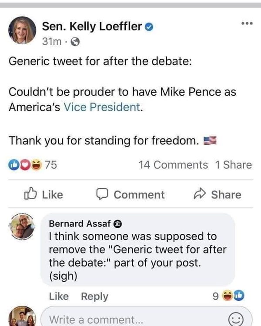Open the three-dot post options menu
Image resolution: width=261 pixels, height=326 pixels.
[247, 22]
